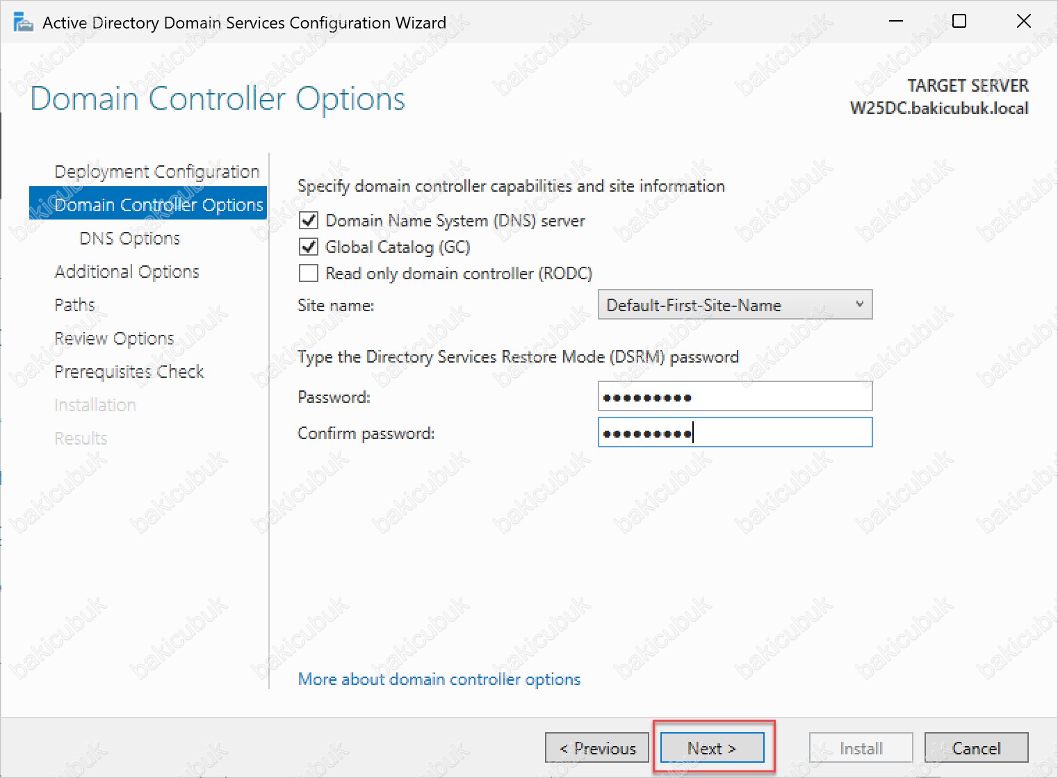
Task: Open Review Options step
Action: [x=115, y=338]
